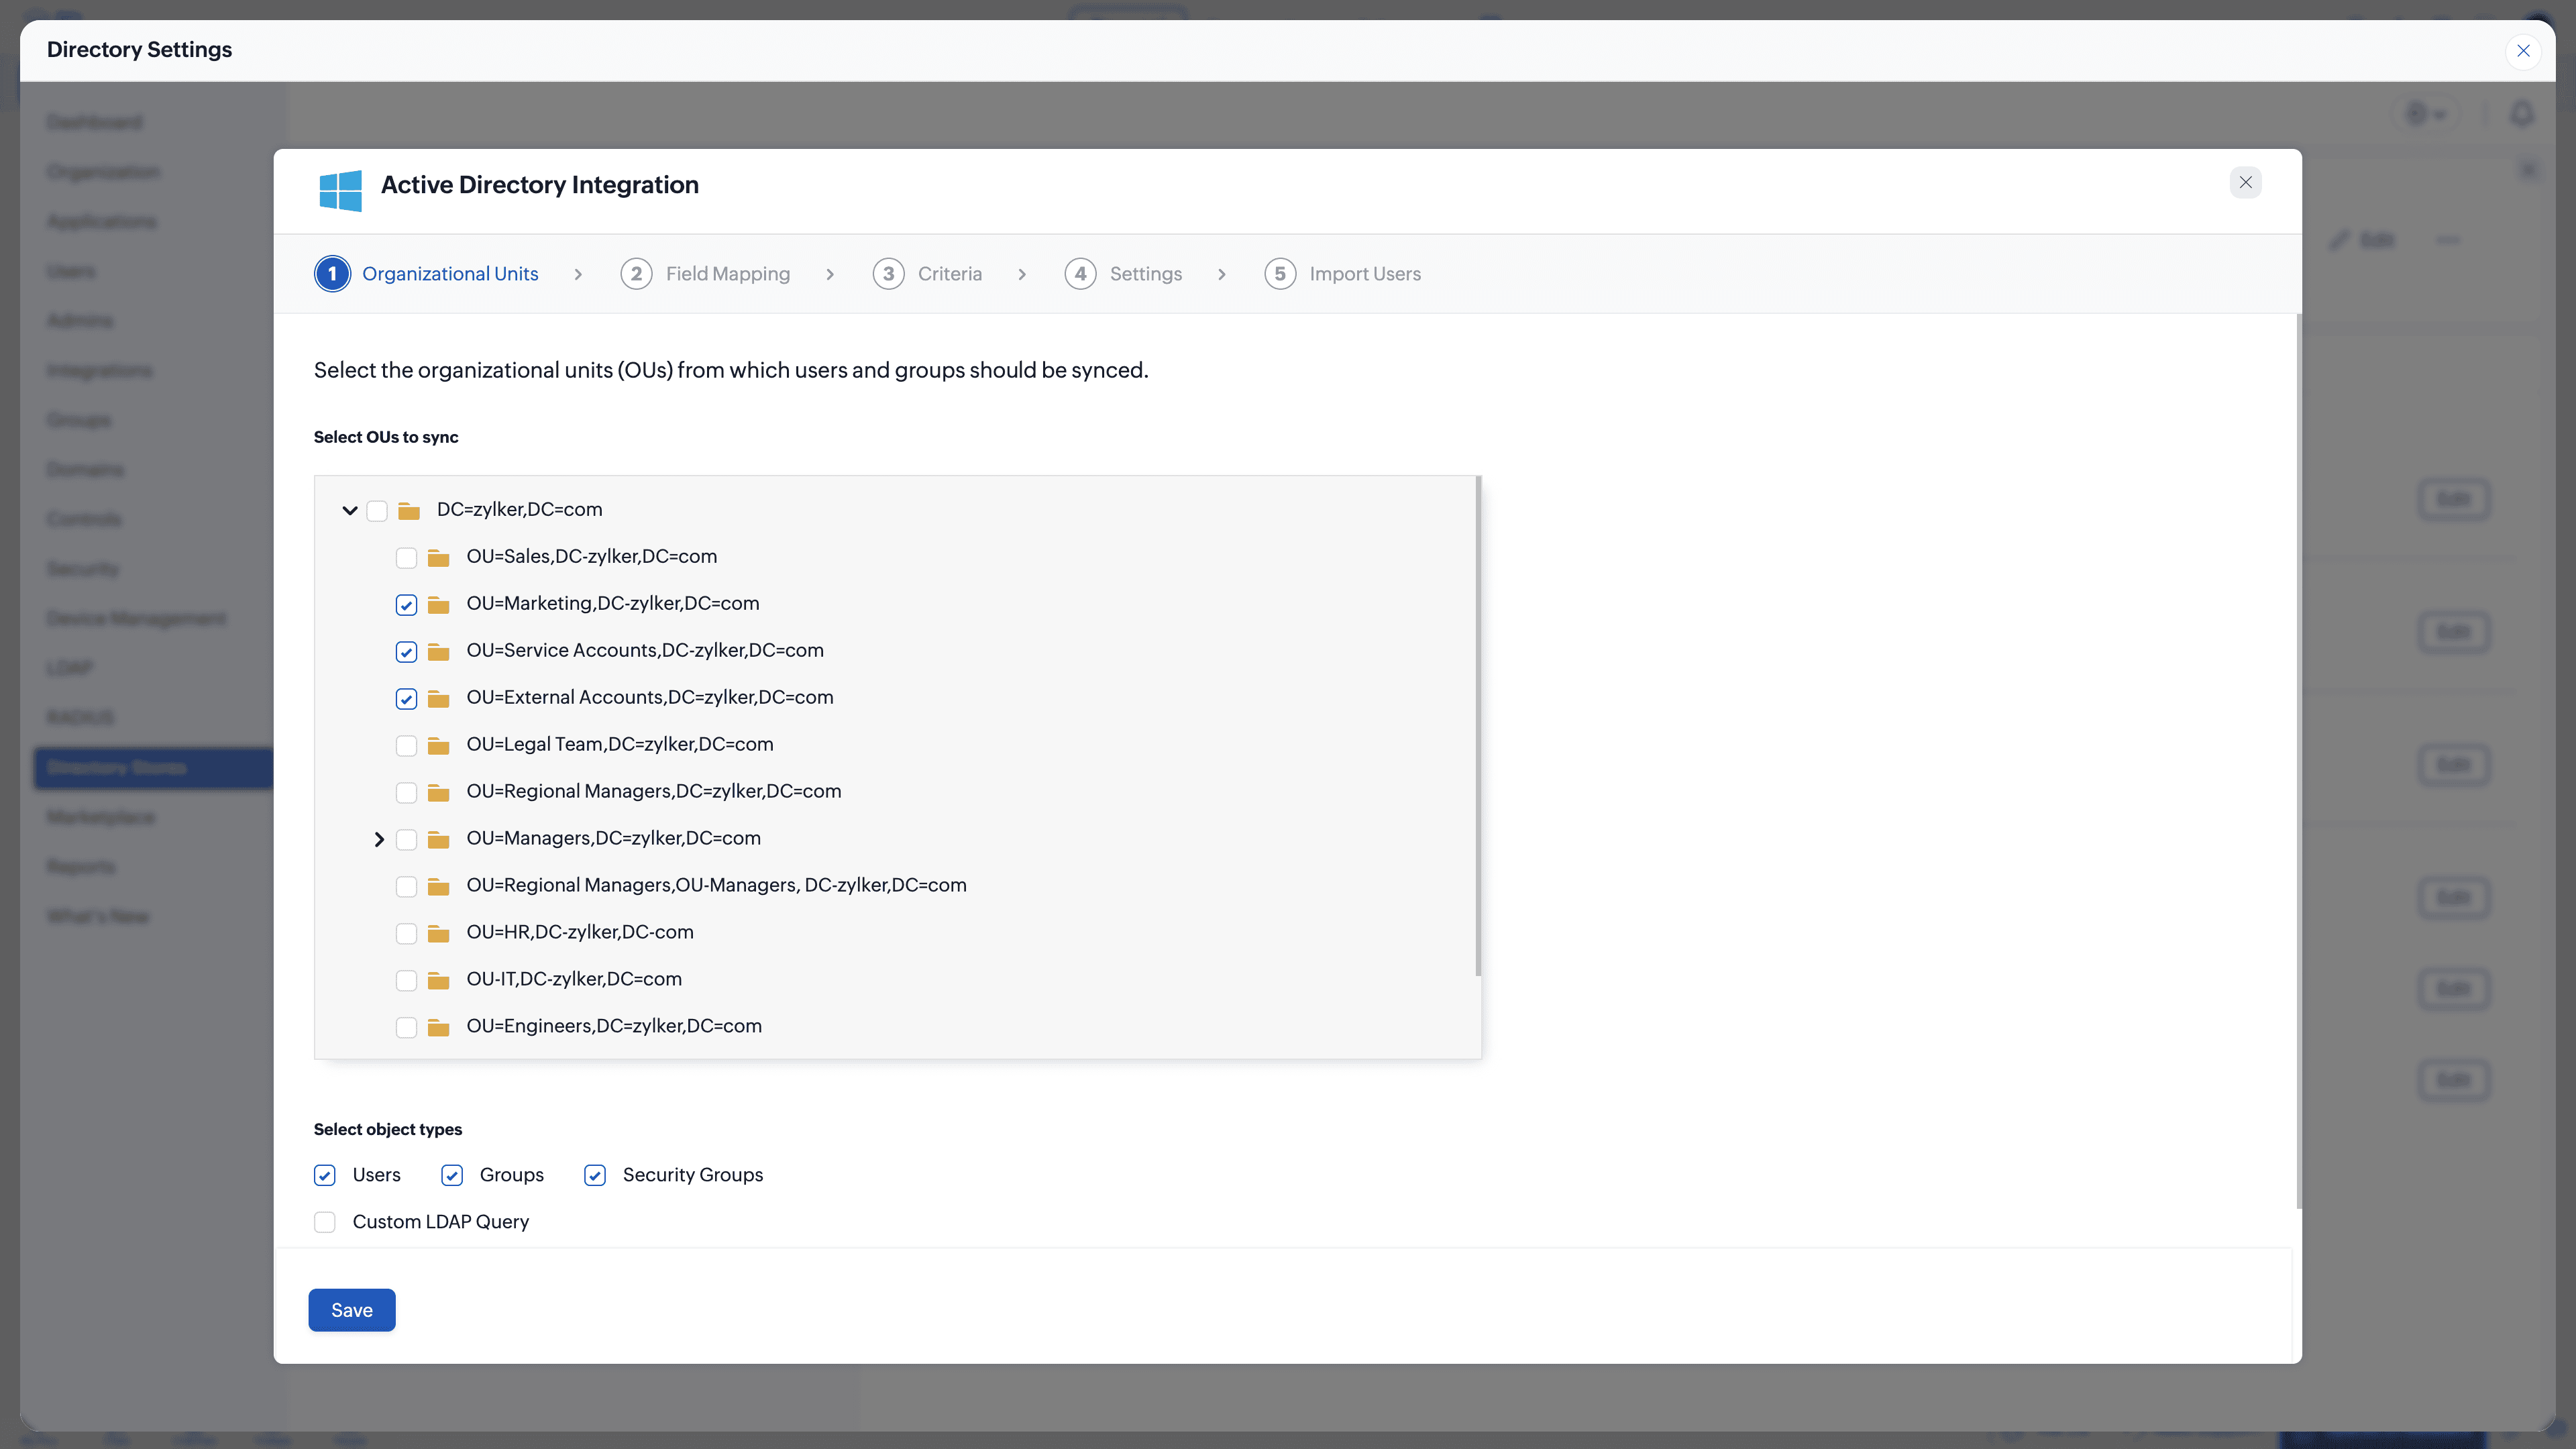Expand the OU=Managers tree node
The width and height of the screenshot is (2576, 1449).
[x=379, y=839]
